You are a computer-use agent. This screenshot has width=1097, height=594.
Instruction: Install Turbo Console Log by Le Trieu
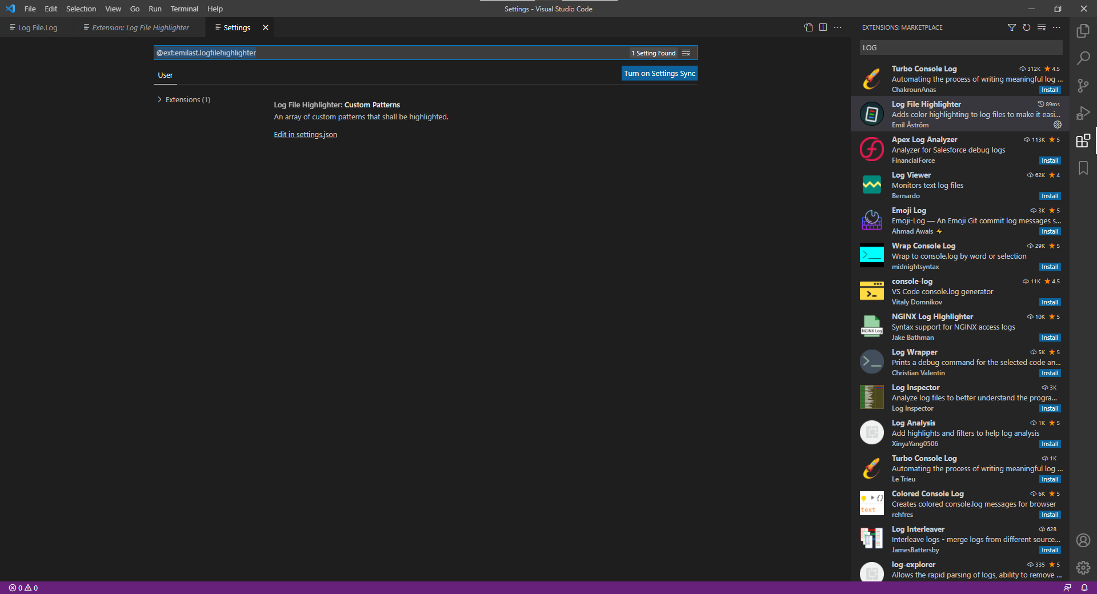pyautogui.click(x=1050, y=479)
